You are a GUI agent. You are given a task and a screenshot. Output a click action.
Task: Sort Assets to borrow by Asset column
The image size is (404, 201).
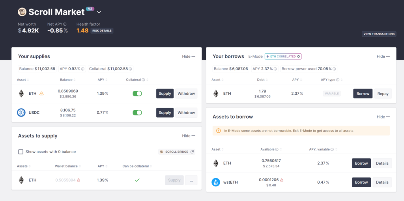217,149
